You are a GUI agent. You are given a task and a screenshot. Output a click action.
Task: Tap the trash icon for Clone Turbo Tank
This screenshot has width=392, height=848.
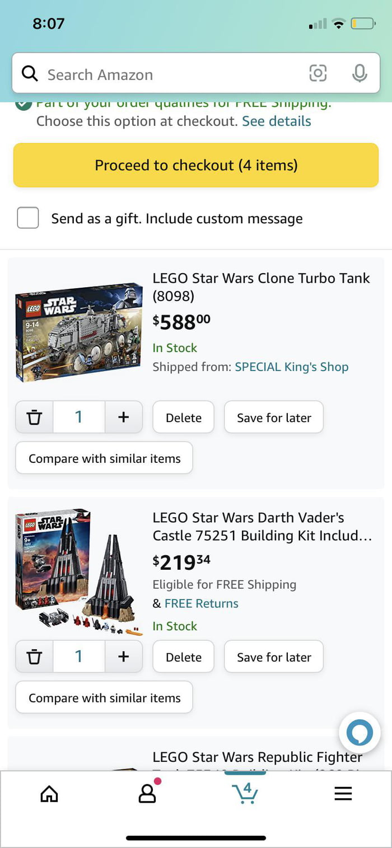coord(34,417)
